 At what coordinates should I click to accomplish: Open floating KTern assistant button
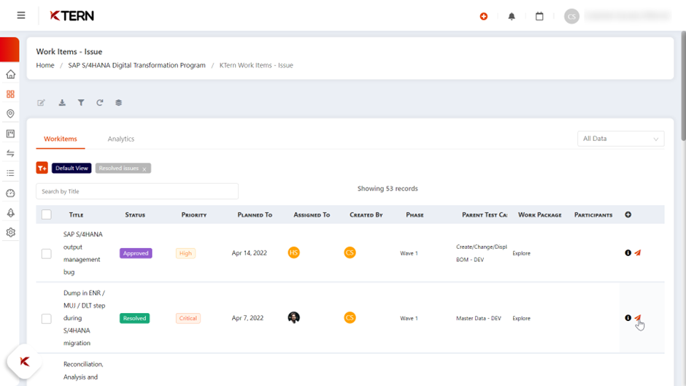coord(25,361)
